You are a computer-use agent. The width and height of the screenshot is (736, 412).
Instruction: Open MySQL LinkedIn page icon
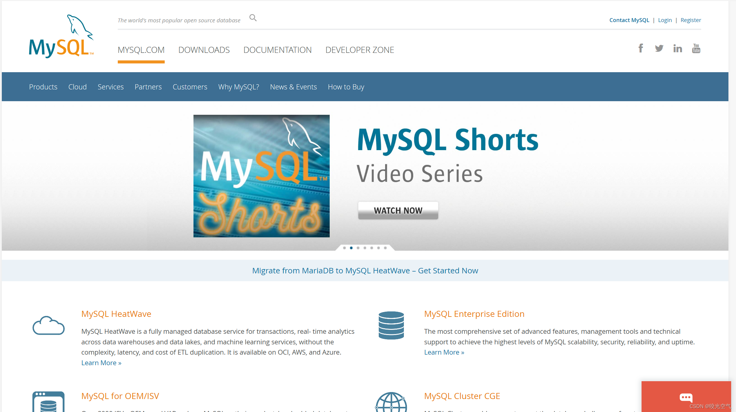[678, 48]
